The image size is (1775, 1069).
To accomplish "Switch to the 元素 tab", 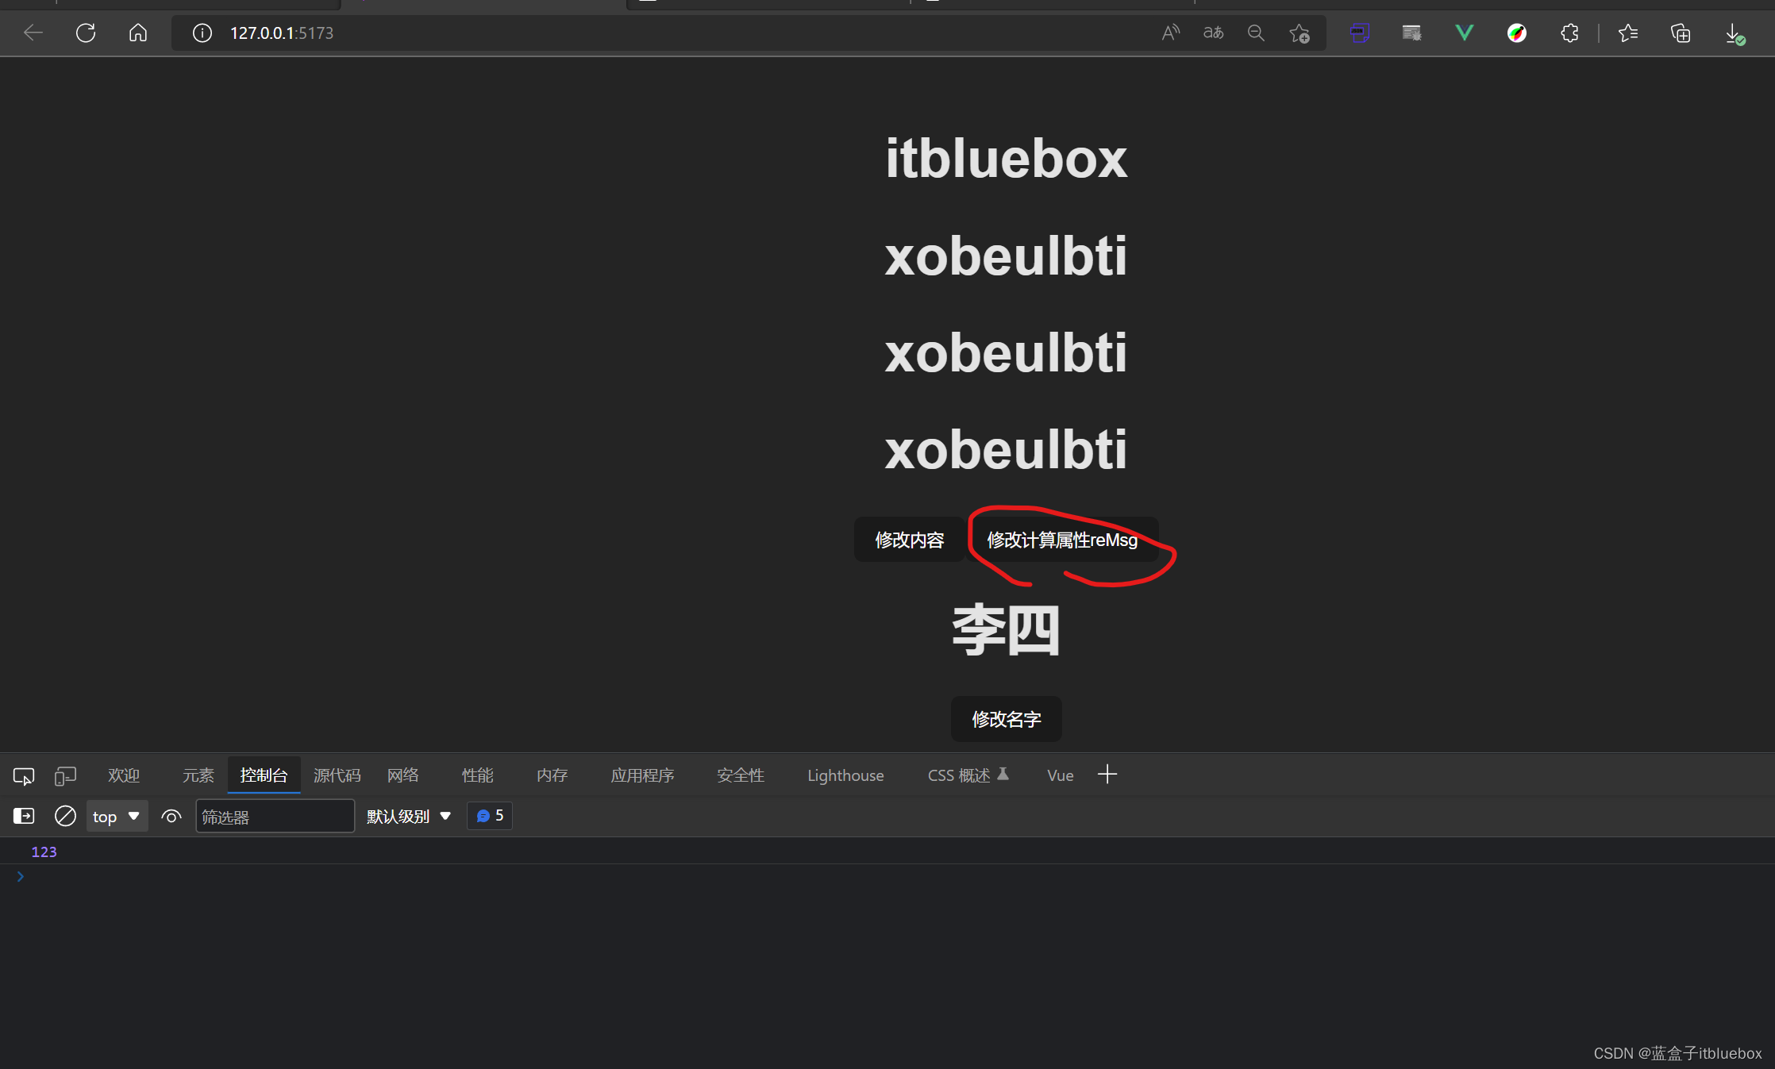I will (198, 775).
